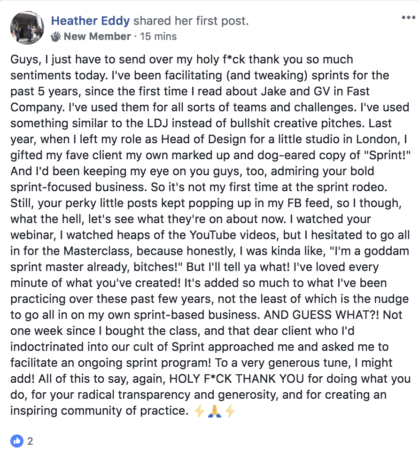Click the capitalized "HOLY F*CK THANK YOU" text
Image resolution: width=419 pixels, height=449 pixels.
pyautogui.click(x=237, y=379)
